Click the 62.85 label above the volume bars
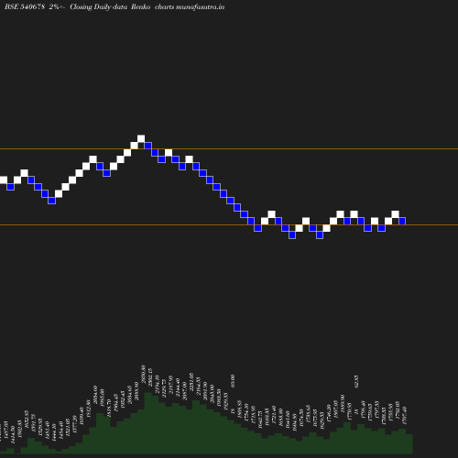The width and height of the screenshot is (458, 458). [356, 382]
